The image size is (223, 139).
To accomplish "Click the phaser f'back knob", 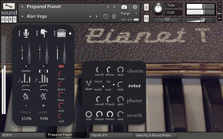I will pos(109,99).
